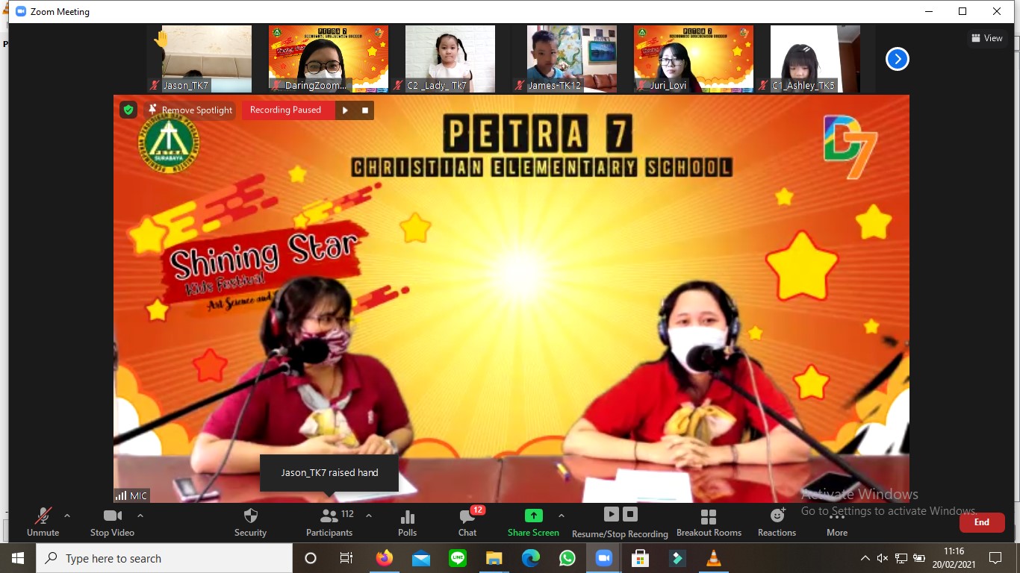Unmute the microphone
The height and width of the screenshot is (573, 1020).
tap(43, 516)
